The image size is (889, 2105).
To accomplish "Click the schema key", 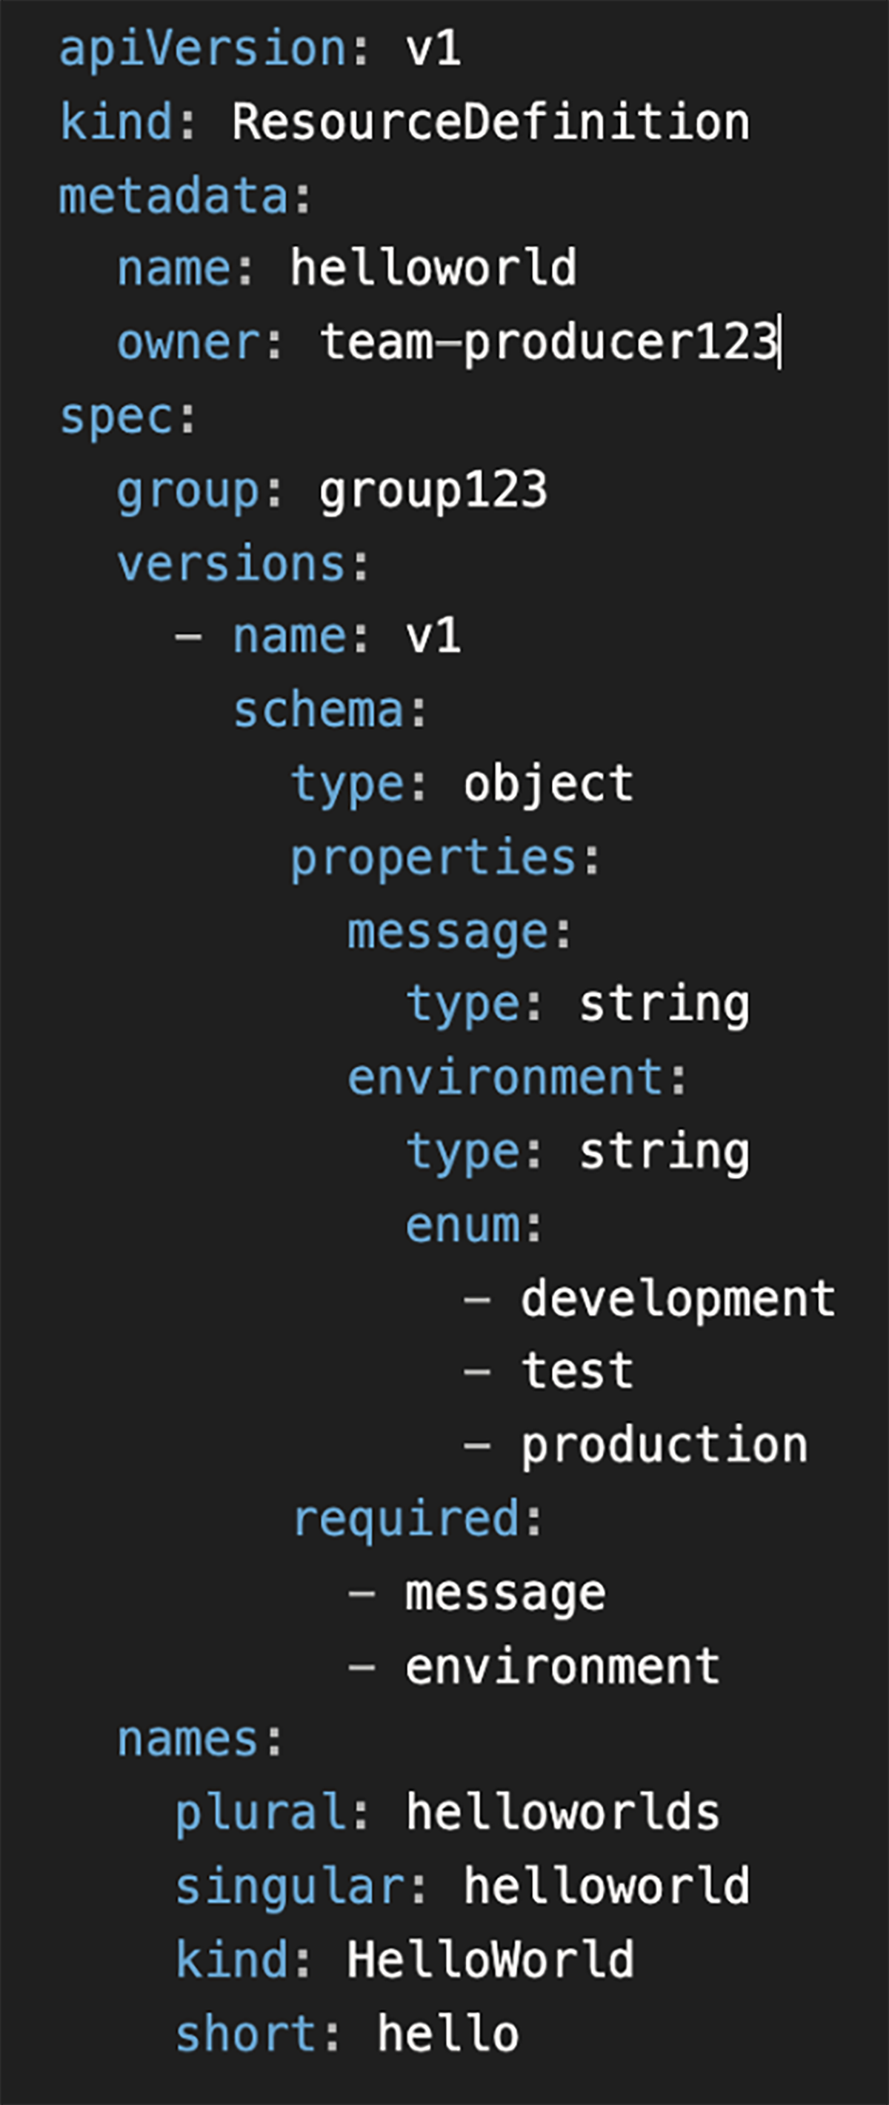I will click(x=319, y=709).
